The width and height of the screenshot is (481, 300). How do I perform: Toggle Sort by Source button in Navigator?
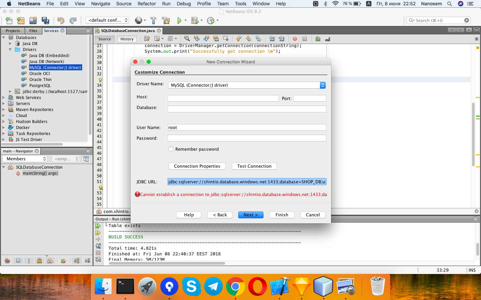[88, 261]
